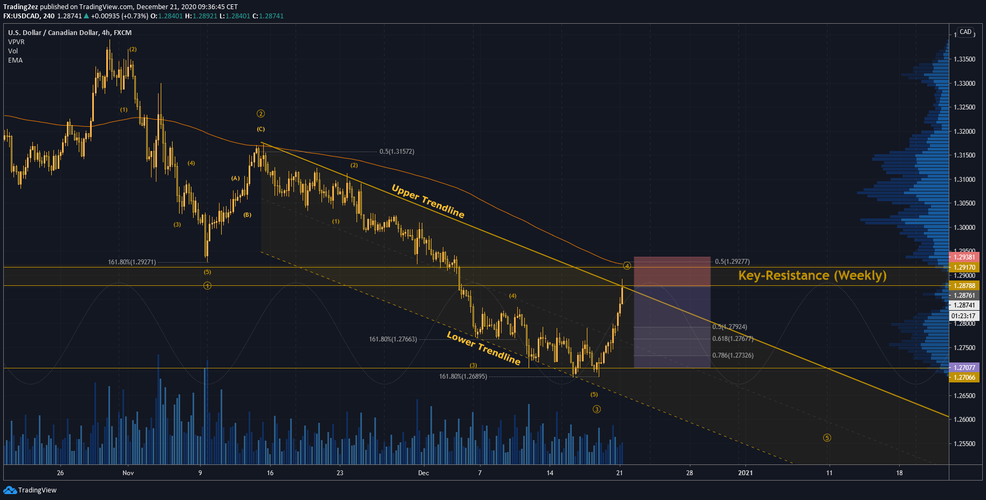Click the (A) wave label
The width and height of the screenshot is (986, 500).
click(235, 179)
